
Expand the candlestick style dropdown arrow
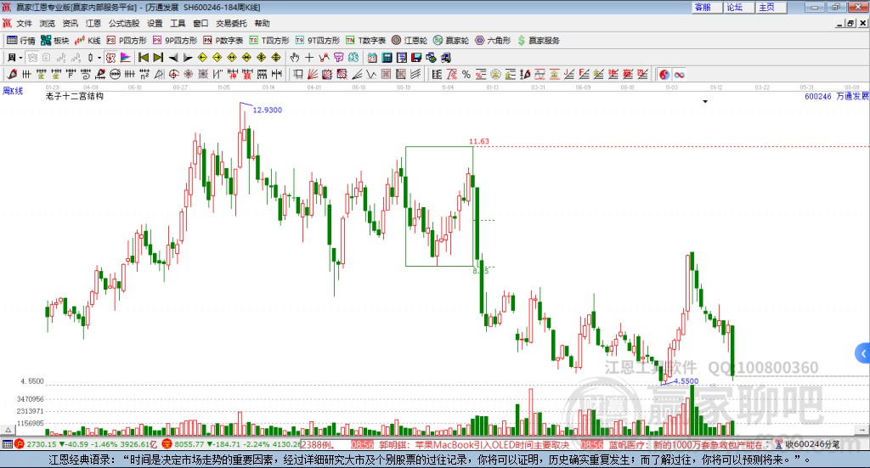point(99,58)
